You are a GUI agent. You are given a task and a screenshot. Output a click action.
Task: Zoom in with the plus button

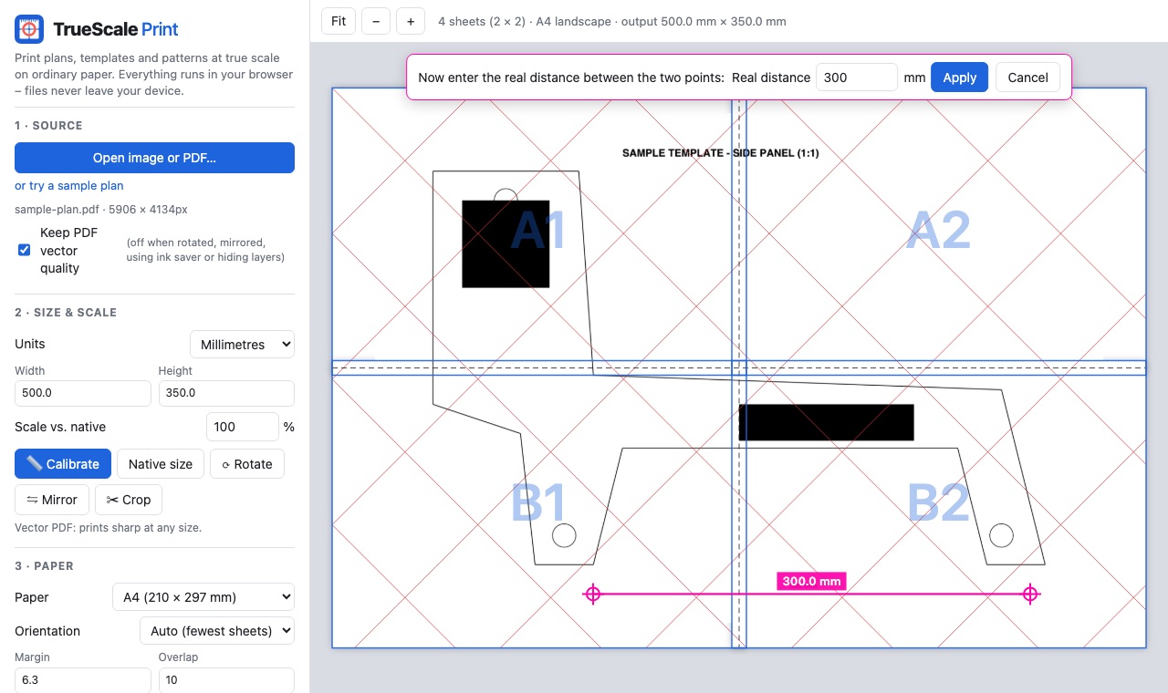point(411,21)
